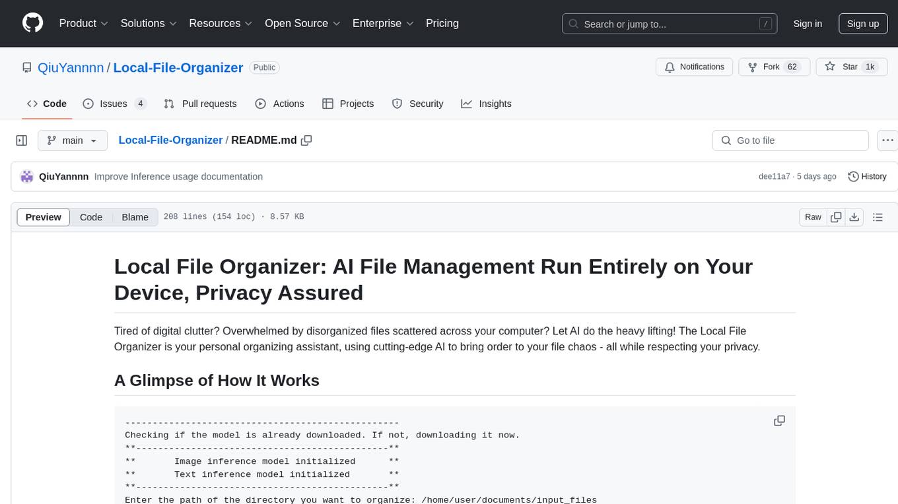The width and height of the screenshot is (898, 504).
Task: Expand the Resources menu
Action: (x=221, y=23)
